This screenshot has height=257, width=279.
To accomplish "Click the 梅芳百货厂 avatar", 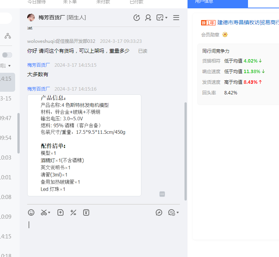I will click(31, 17).
